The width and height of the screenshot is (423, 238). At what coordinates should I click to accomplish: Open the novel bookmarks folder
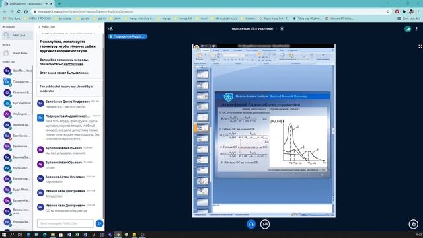tap(202, 19)
